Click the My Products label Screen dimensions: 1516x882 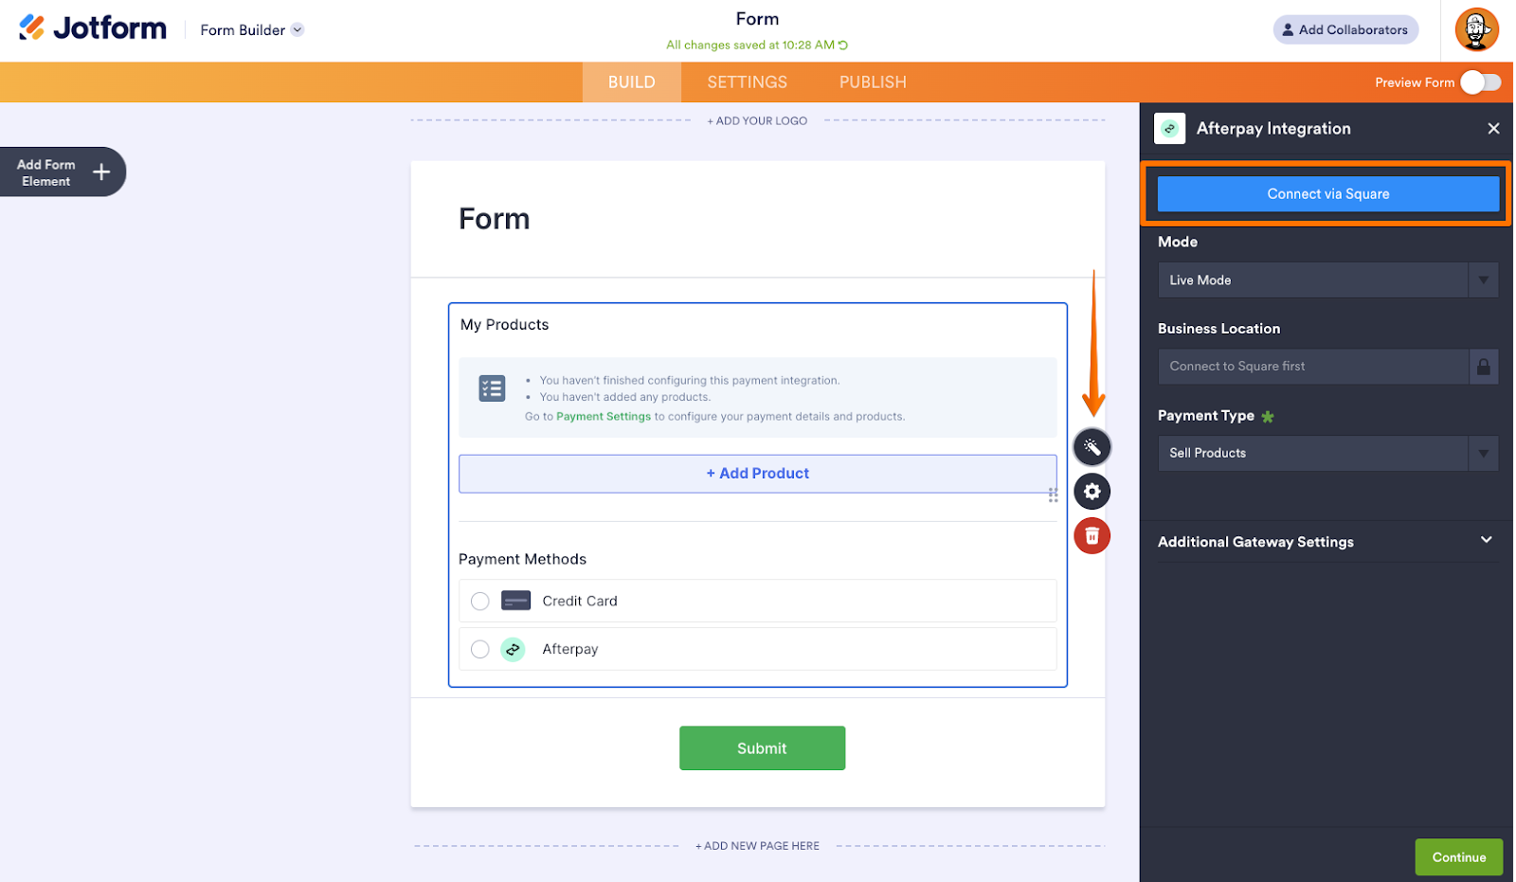pyautogui.click(x=505, y=325)
